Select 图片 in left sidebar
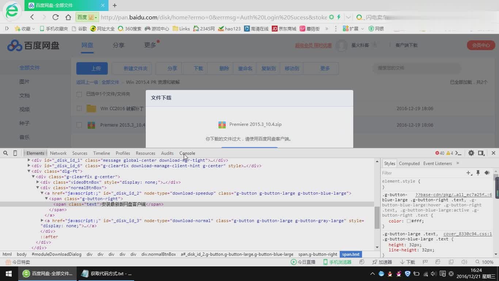The height and width of the screenshot is (281, 499). 24,82
